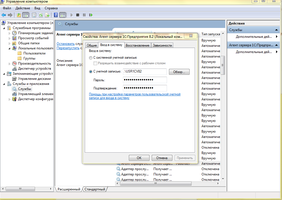The width and height of the screenshot is (282, 200).
Task: Open the Действие menu
Action: coord(23,8)
